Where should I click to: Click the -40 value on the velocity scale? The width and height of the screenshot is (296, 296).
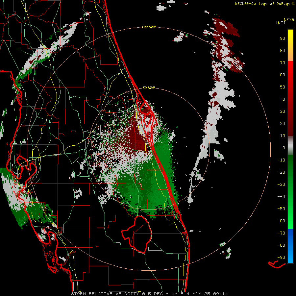281,197
